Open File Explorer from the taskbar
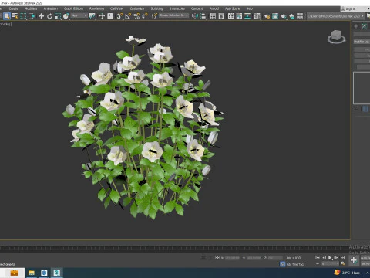The width and height of the screenshot is (370, 278). tap(32, 273)
